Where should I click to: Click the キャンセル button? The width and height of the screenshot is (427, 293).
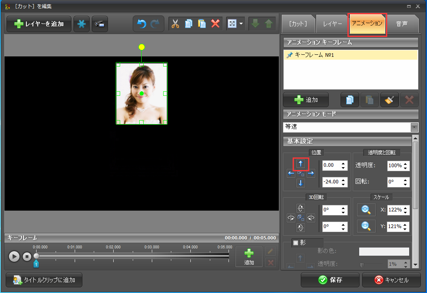[x=392, y=280]
